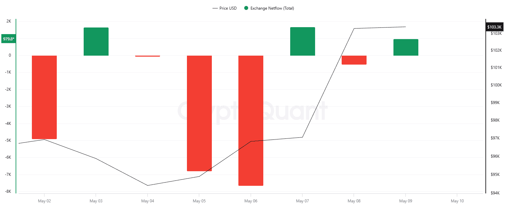The width and height of the screenshot is (507, 206).
Task: Select the green May 09 netflow bar
Action: pos(406,47)
